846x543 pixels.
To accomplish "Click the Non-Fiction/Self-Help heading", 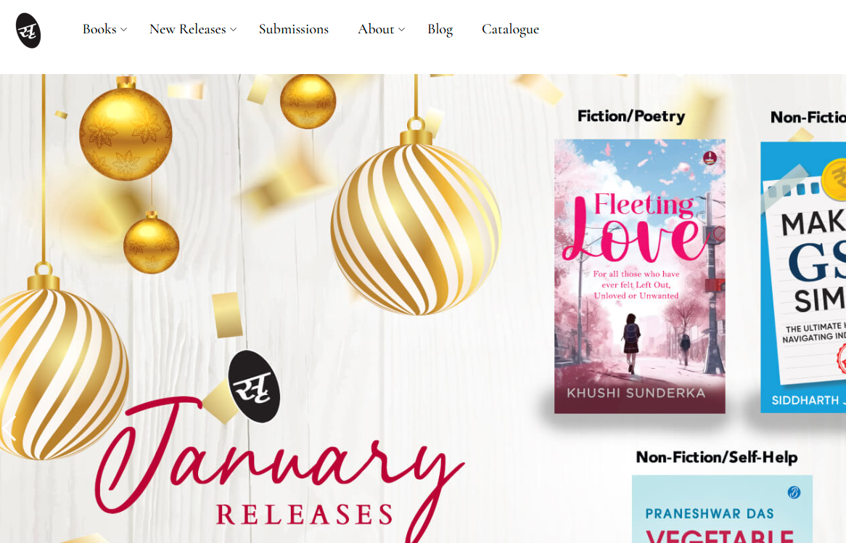I will [717, 457].
